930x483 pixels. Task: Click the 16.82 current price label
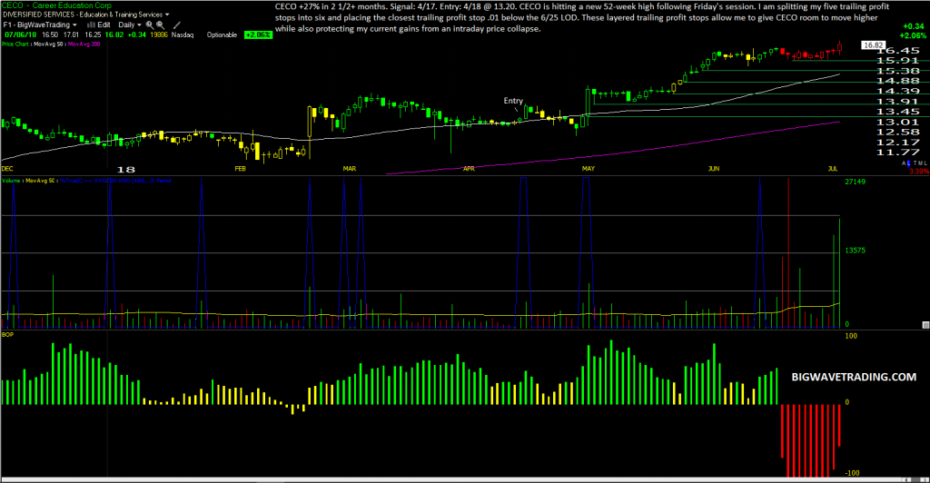[x=873, y=45]
